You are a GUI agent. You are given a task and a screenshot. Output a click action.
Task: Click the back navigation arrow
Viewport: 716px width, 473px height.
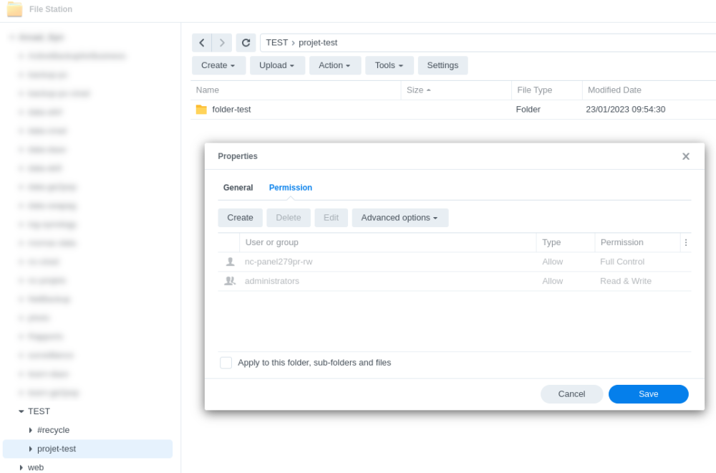pyautogui.click(x=202, y=43)
